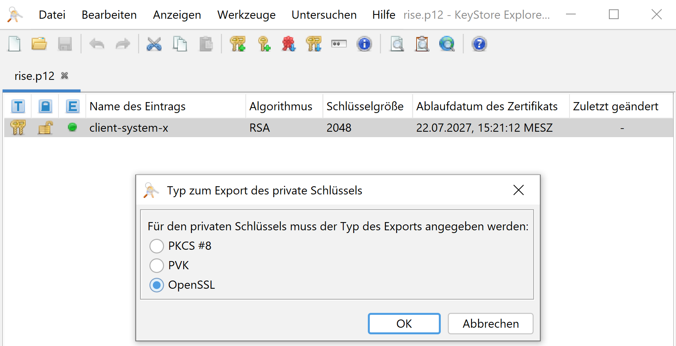Click the Generate Key Pair icon
Viewport: 676px width, 346px height.
pyautogui.click(x=238, y=44)
